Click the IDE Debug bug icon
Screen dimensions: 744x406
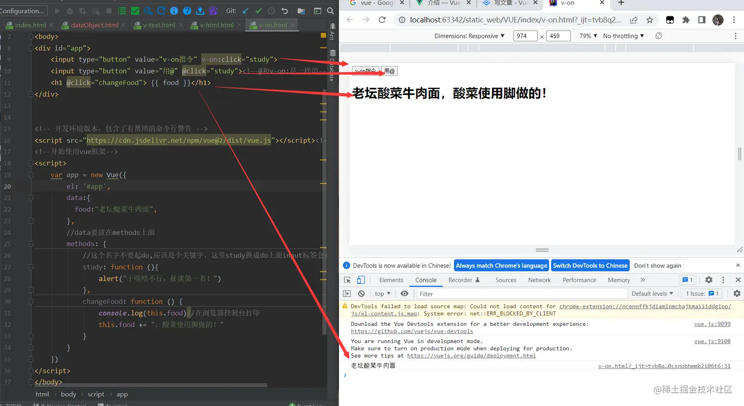[x=70, y=11]
